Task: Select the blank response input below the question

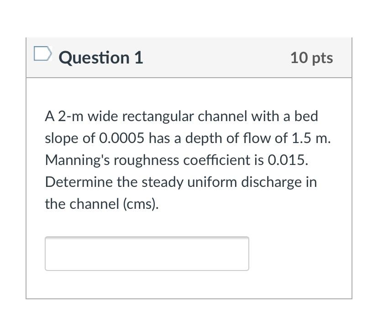Action: coord(146,253)
